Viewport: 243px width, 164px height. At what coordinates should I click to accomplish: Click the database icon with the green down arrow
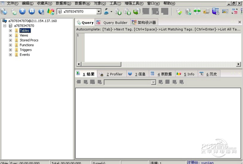[118, 12]
